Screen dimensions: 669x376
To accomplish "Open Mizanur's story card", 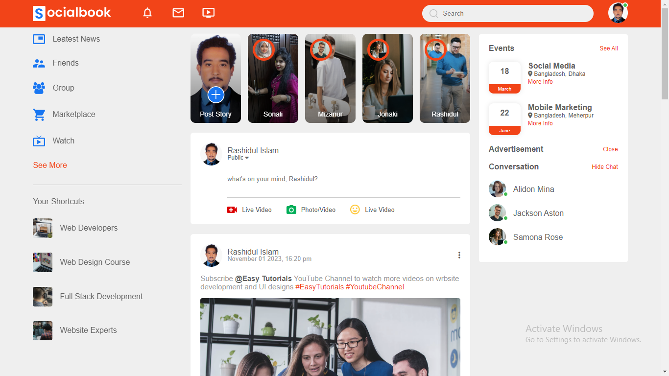I will 330,78.
